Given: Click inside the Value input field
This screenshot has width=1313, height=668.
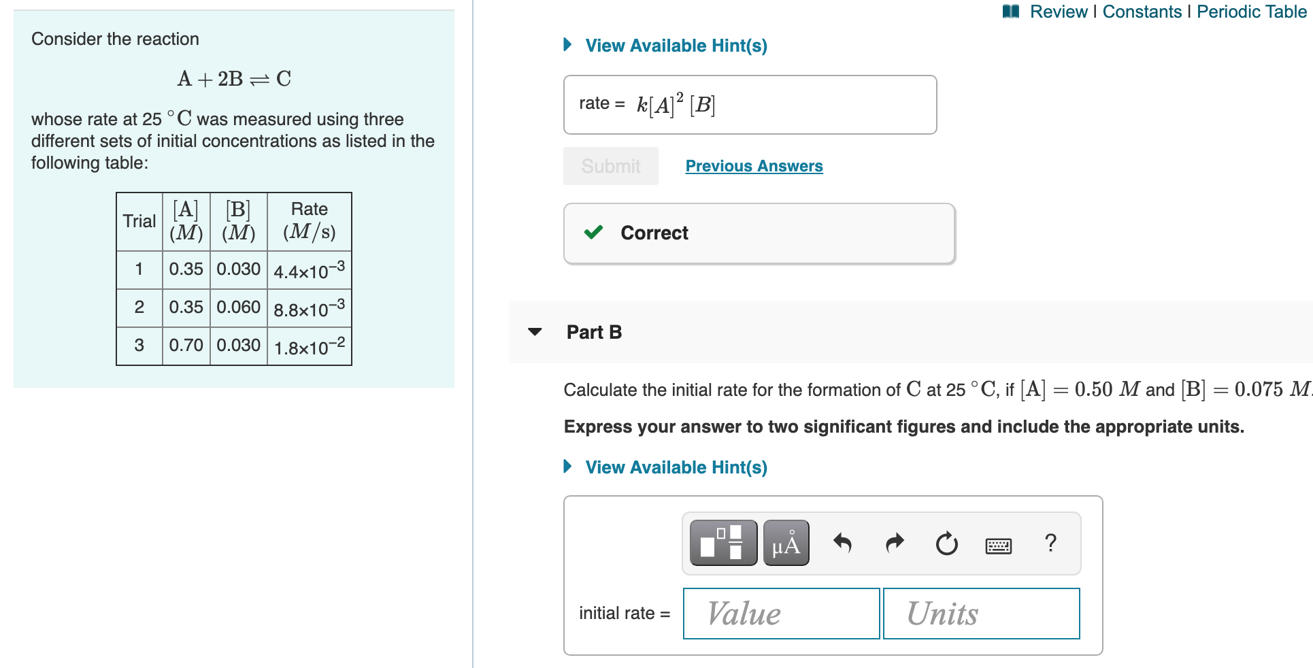Looking at the screenshot, I should pyautogui.click(x=780, y=613).
